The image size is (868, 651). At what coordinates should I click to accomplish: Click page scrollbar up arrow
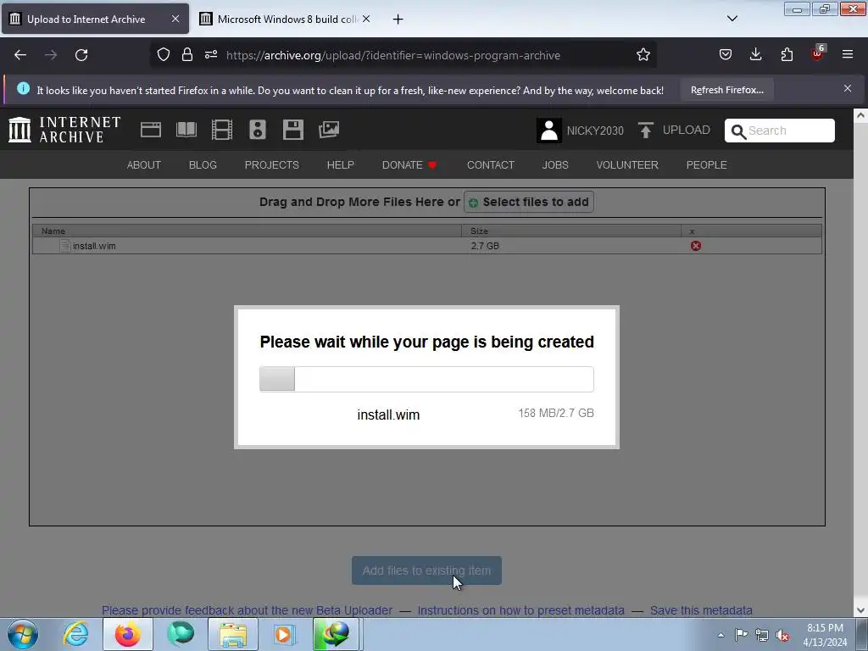860,115
